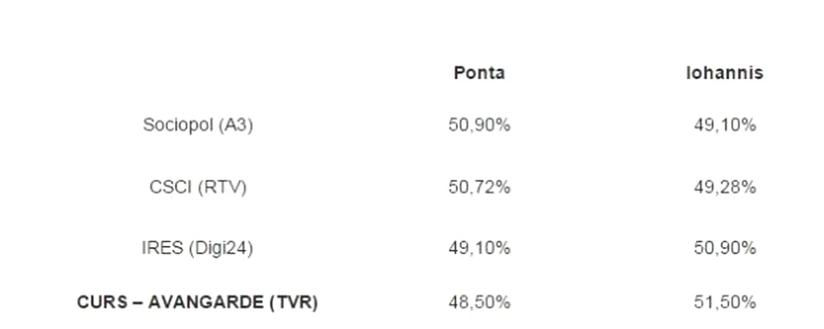Click the word CURS in bold row
Viewport: 824px width, 329px height.
[102, 302]
